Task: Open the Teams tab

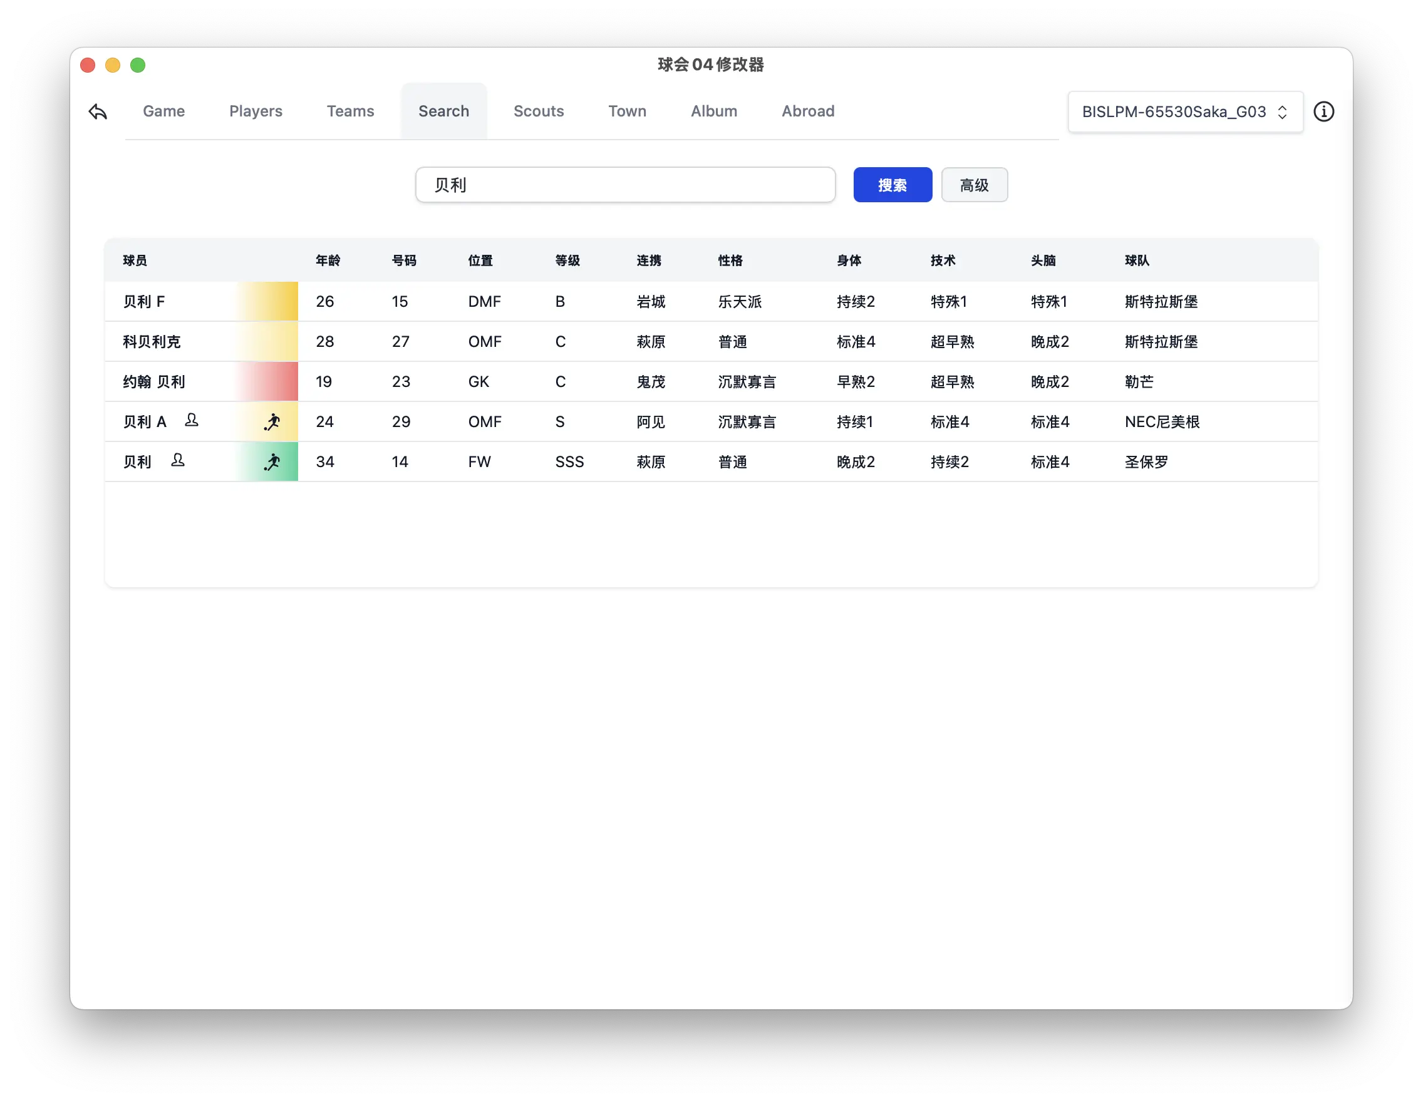Action: [x=351, y=111]
